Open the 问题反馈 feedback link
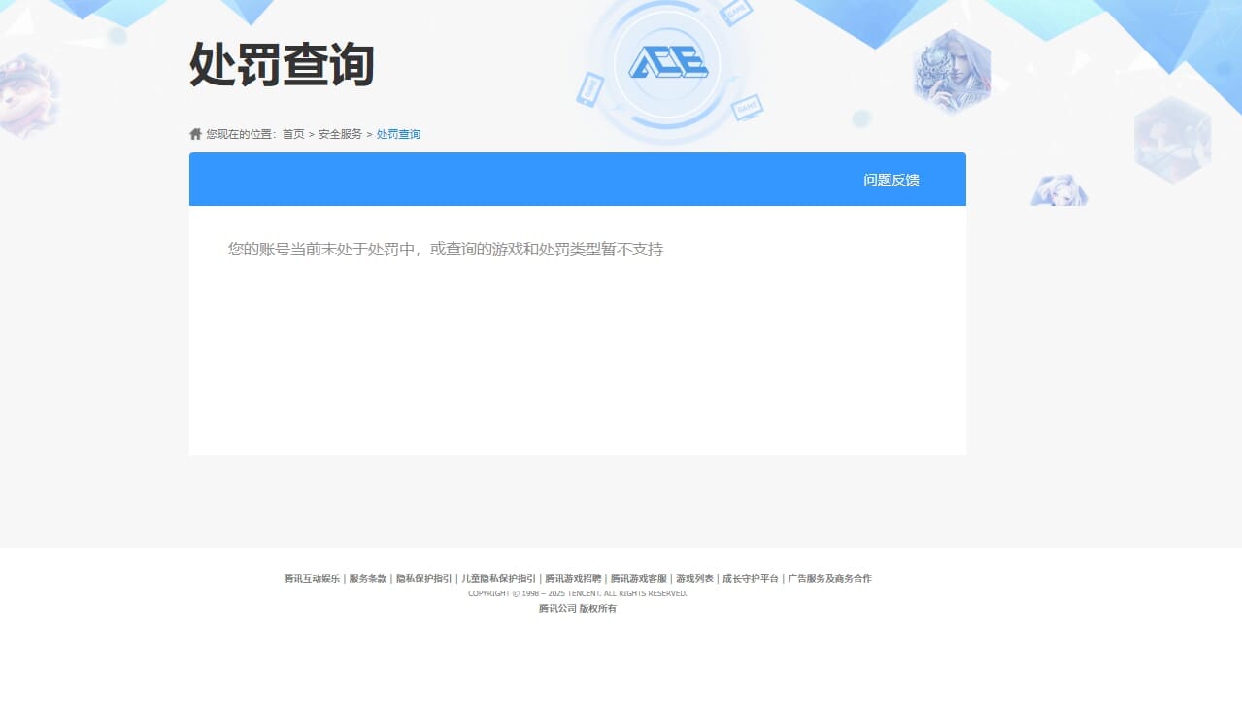Screen dimensions: 1242x709 [890, 179]
